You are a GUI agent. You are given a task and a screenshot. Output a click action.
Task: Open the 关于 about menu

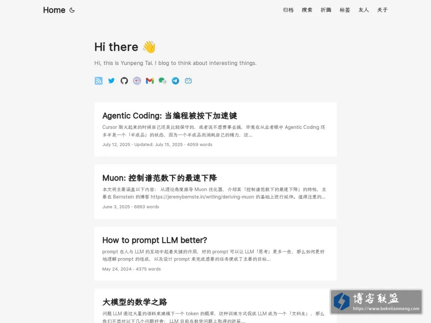383,10
